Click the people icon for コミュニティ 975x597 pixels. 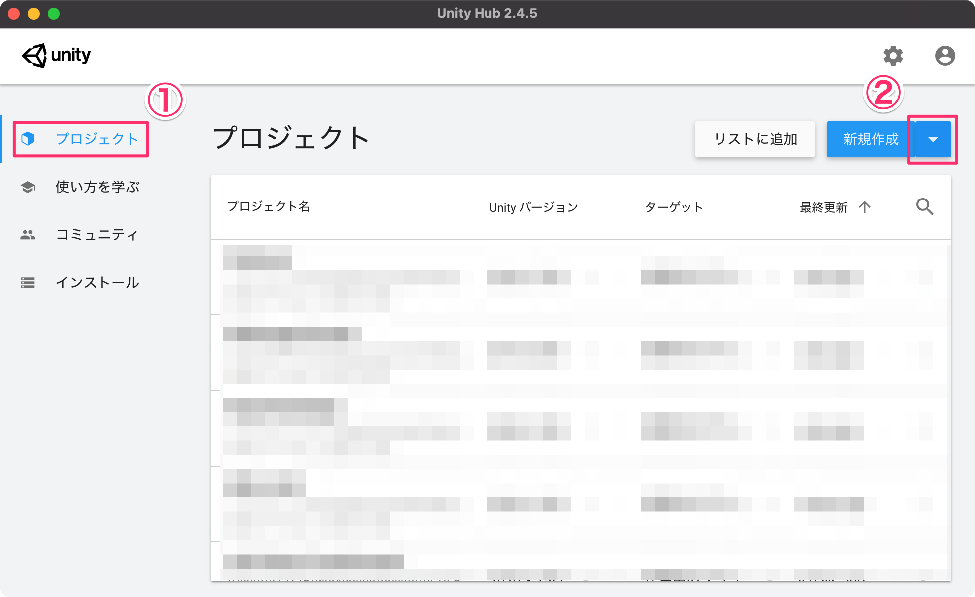[x=28, y=235]
